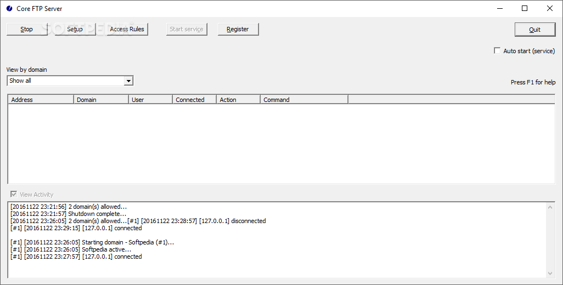This screenshot has height=285, width=563.
Task: Select the Show all domain combo box
Action: (70, 81)
